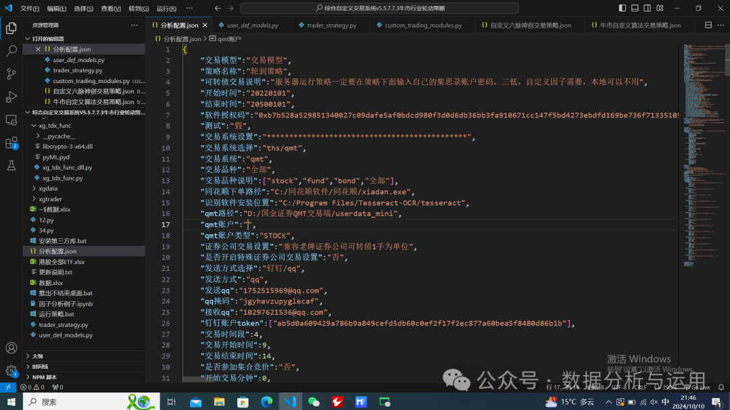This screenshot has width=730, height=410.
Task: Open the 文件(F) menu
Action: point(30,8)
